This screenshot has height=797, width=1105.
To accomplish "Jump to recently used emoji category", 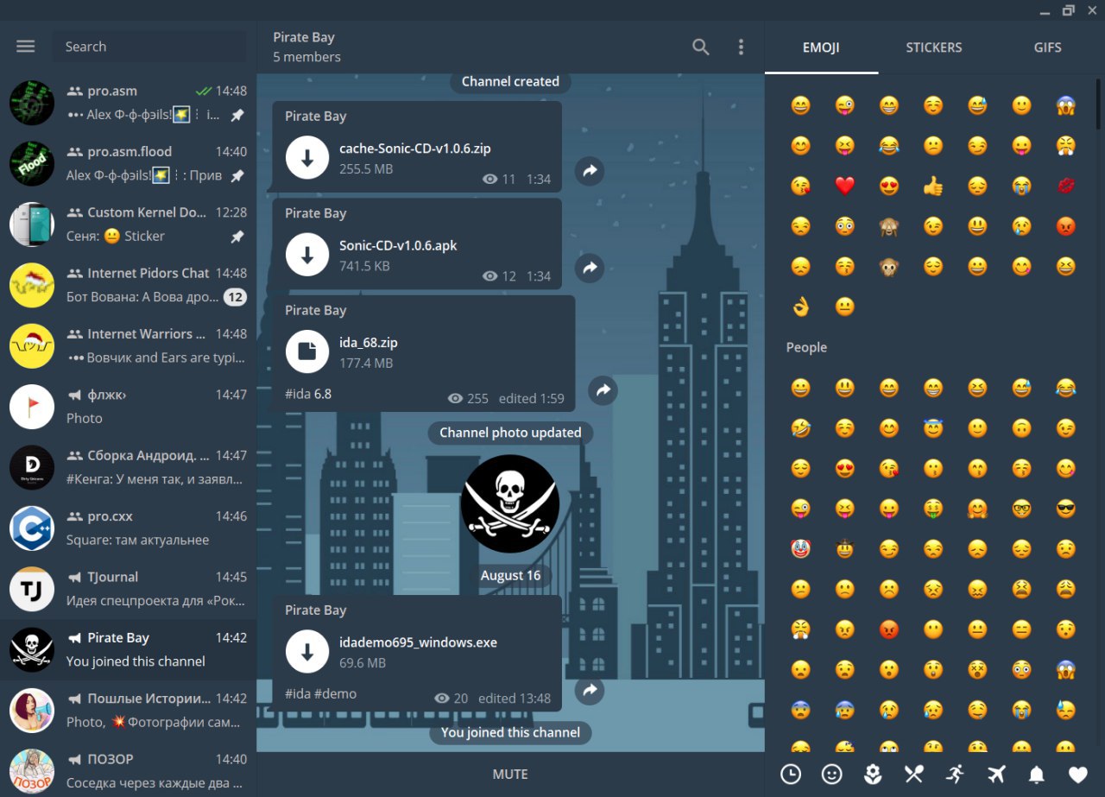I will 791,775.
